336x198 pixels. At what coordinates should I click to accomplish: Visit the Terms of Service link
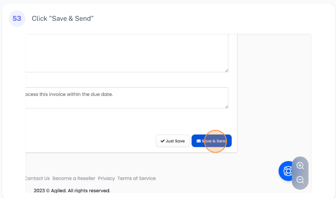[x=137, y=178]
